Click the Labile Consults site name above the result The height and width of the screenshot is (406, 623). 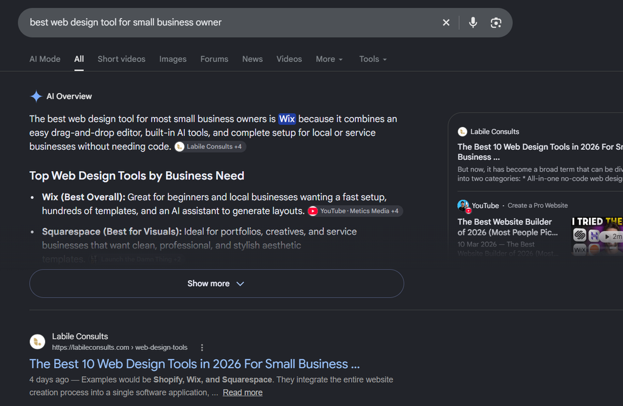click(80, 337)
